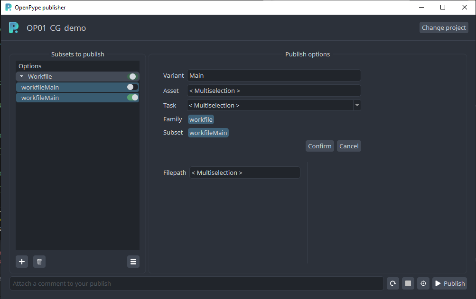Image resolution: width=476 pixels, height=299 pixels.
Task: Click the plus icon to add a subset
Action: coord(21,261)
